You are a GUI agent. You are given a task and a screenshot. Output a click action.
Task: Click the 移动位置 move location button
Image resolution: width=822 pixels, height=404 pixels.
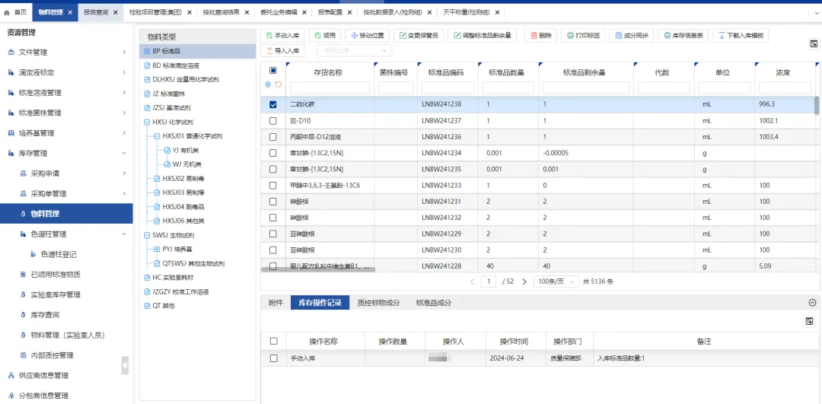(x=367, y=36)
